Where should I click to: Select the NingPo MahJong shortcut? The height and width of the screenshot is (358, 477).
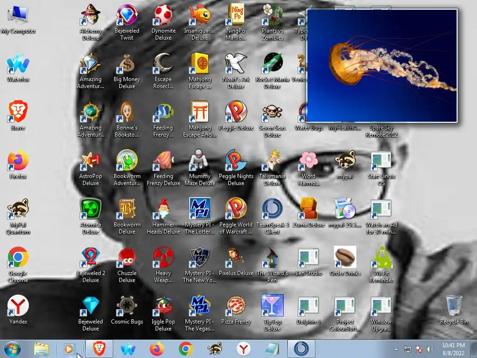[x=236, y=22]
